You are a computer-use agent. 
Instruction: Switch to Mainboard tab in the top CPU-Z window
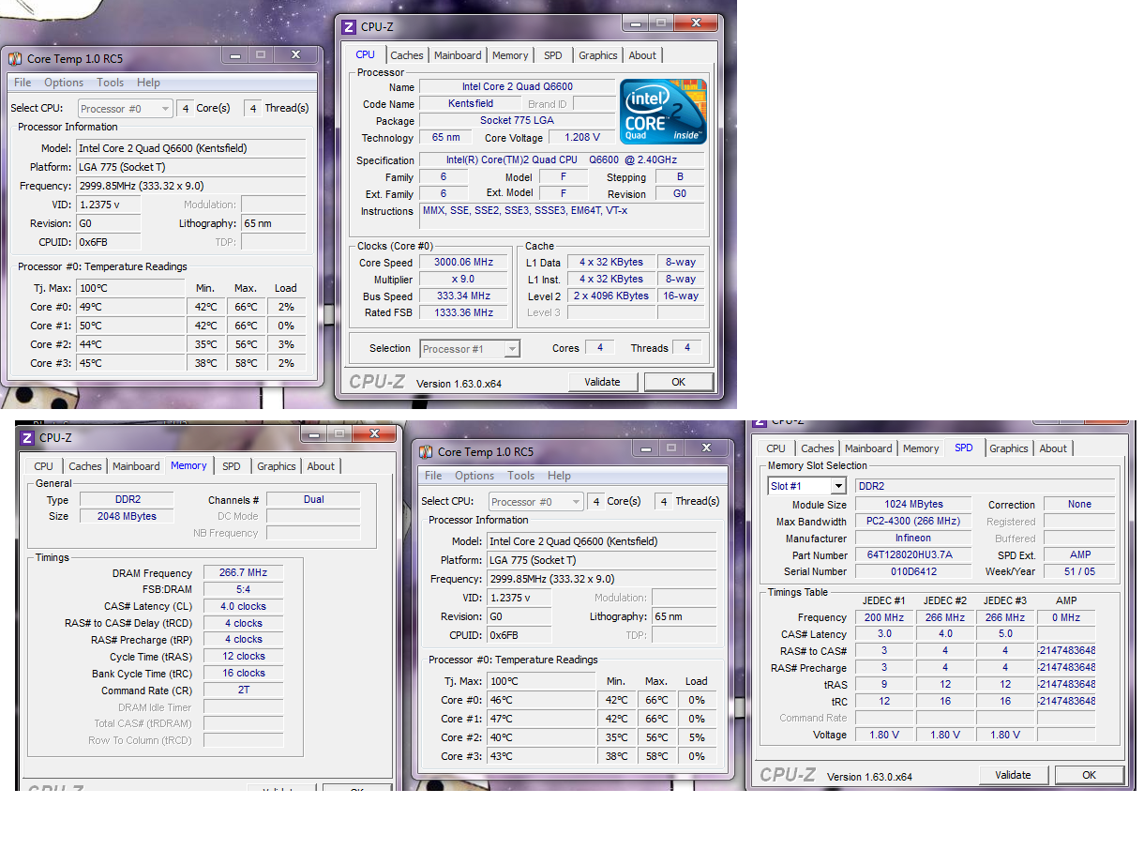pyautogui.click(x=458, y=55)
